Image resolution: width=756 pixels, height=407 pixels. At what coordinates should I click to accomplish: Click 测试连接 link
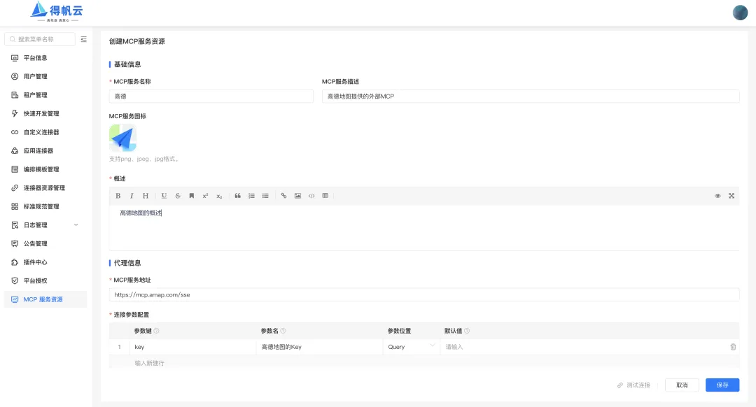click(x=633, y=385)
